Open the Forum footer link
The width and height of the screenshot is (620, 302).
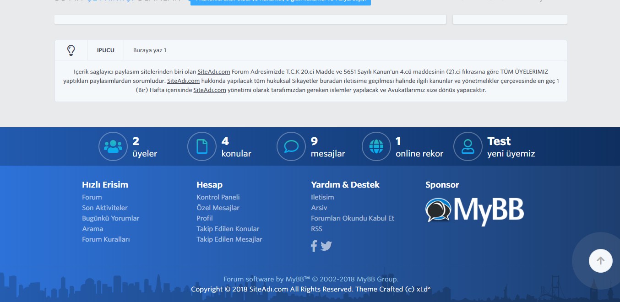(92, 197)
